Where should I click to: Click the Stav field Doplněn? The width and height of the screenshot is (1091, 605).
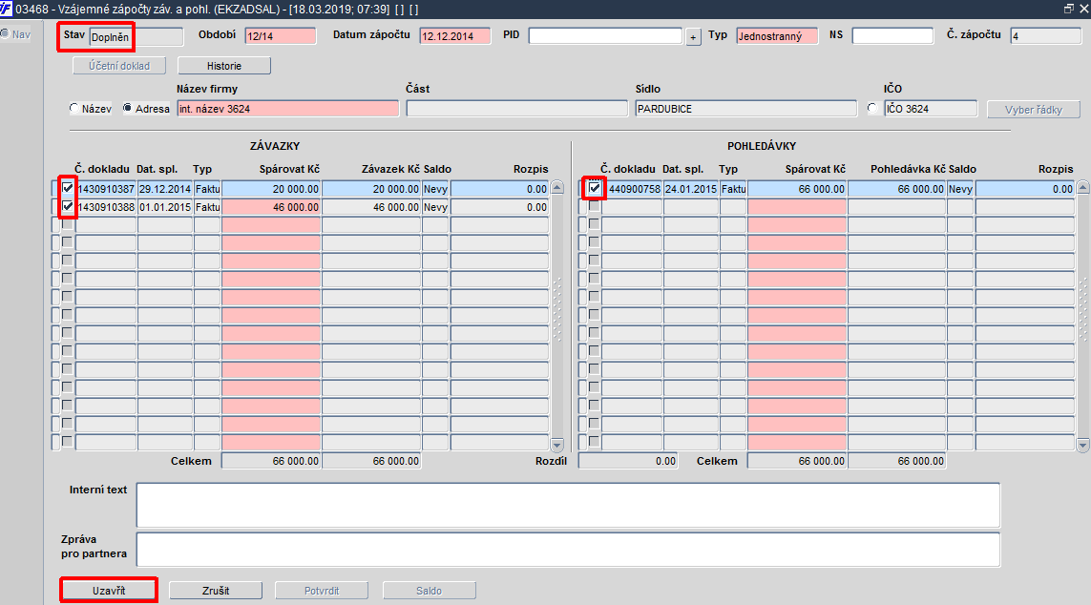[136, 37]
